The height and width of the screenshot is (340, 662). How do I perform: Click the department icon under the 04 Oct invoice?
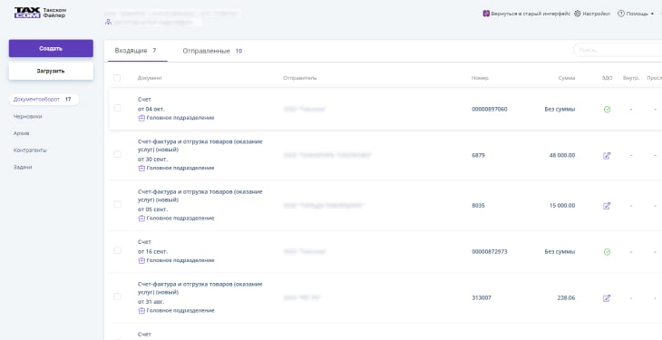[141, 118]
